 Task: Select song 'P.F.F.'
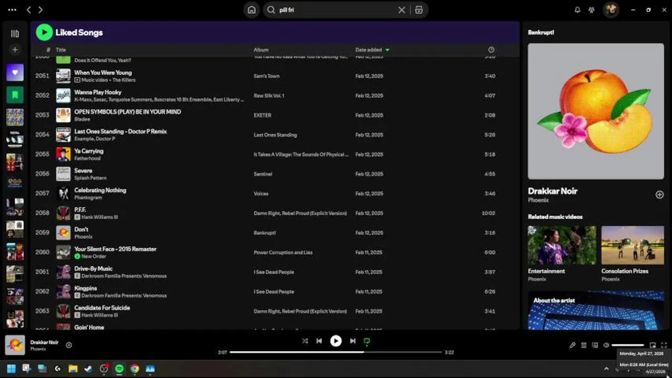pos(80,210)
